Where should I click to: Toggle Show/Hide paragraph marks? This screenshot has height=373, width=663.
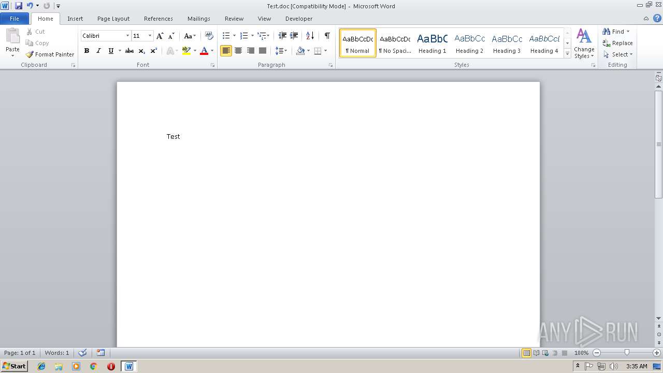point(327,36)
